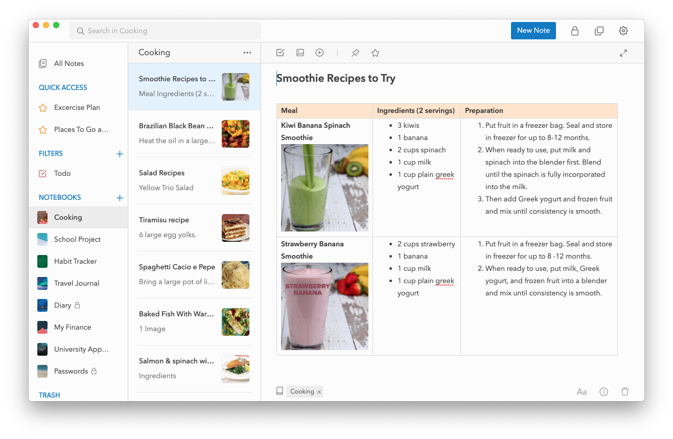This screenshot has width=673, height=439.
Task: Click the lock icon next to Diary
Action: click(77, 305)
